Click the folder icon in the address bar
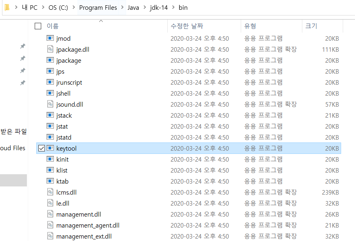 point(7,7)
